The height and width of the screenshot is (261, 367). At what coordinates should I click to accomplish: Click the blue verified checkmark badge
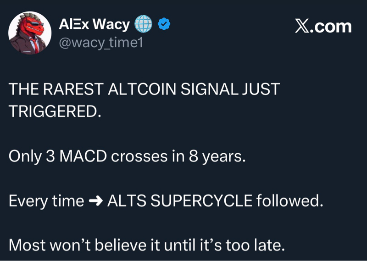(x=164, y=24)
